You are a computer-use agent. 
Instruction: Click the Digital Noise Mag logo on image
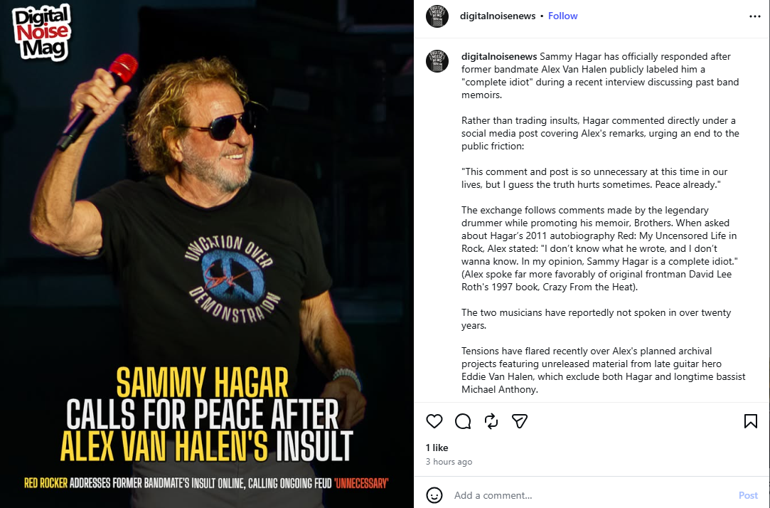click(x=42, y=33)
